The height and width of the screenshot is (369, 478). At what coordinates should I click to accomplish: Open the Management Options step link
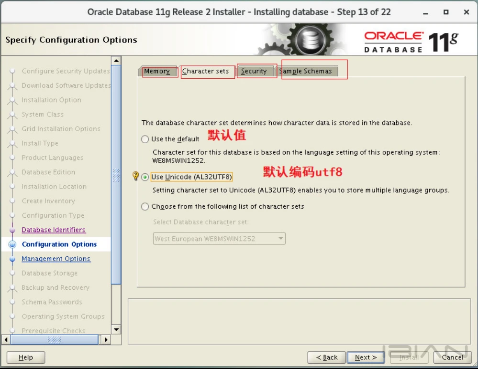56,259
